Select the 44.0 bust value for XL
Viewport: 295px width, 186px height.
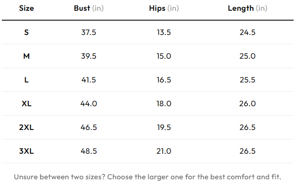click(88, 104)
